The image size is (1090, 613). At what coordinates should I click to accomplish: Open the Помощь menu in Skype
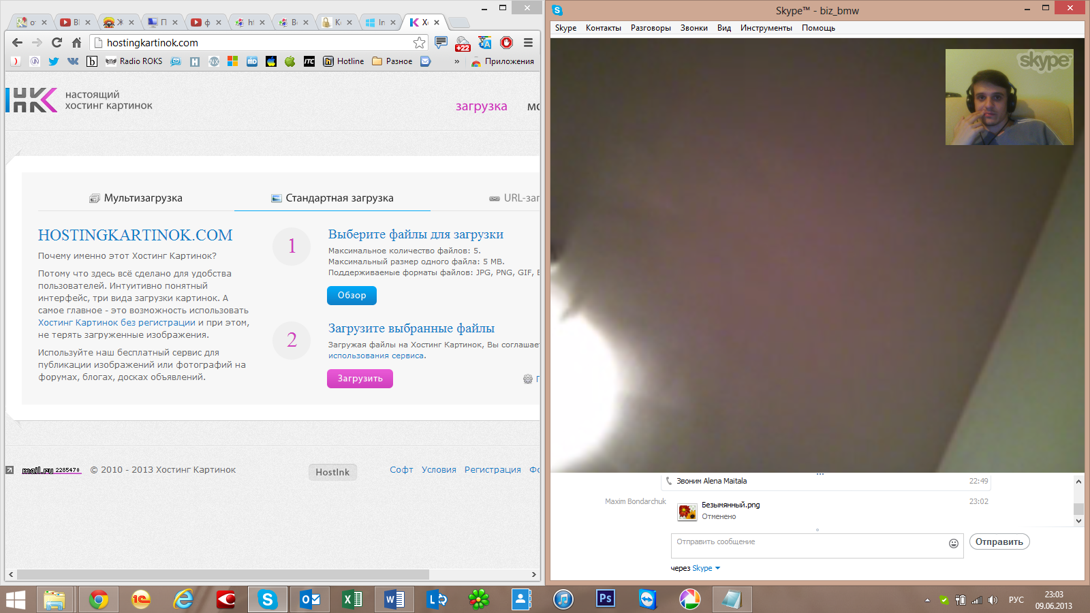point(818,28)
